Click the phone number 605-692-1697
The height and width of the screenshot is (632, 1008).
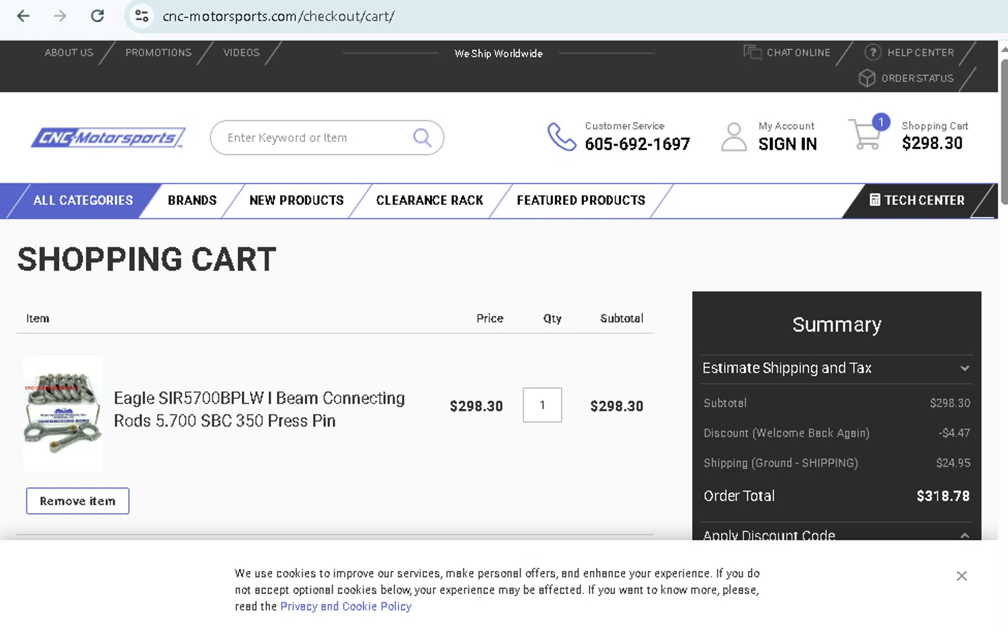pos(637,144)
